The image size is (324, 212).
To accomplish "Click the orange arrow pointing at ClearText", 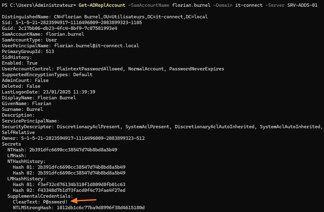I will click(85, 200).
